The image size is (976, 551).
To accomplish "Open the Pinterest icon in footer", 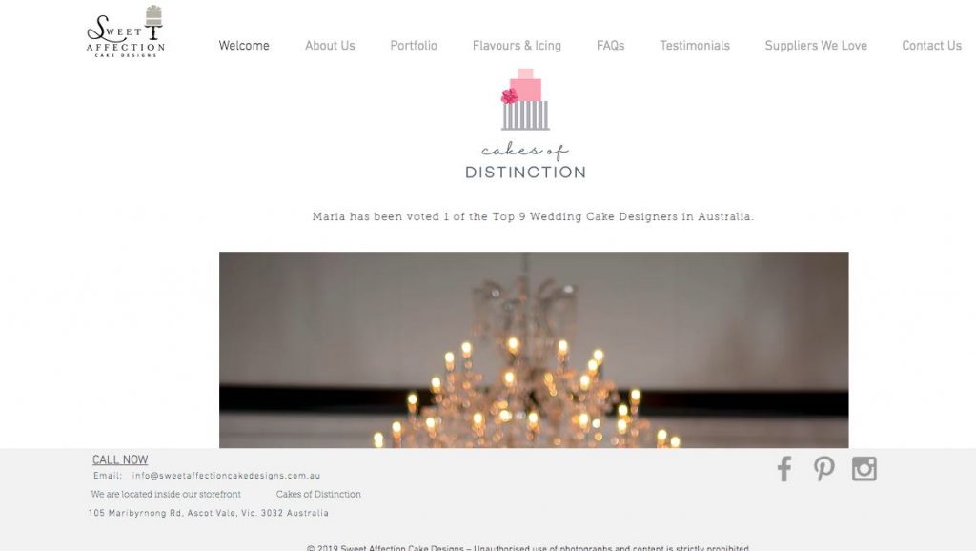I will (824, 469).
